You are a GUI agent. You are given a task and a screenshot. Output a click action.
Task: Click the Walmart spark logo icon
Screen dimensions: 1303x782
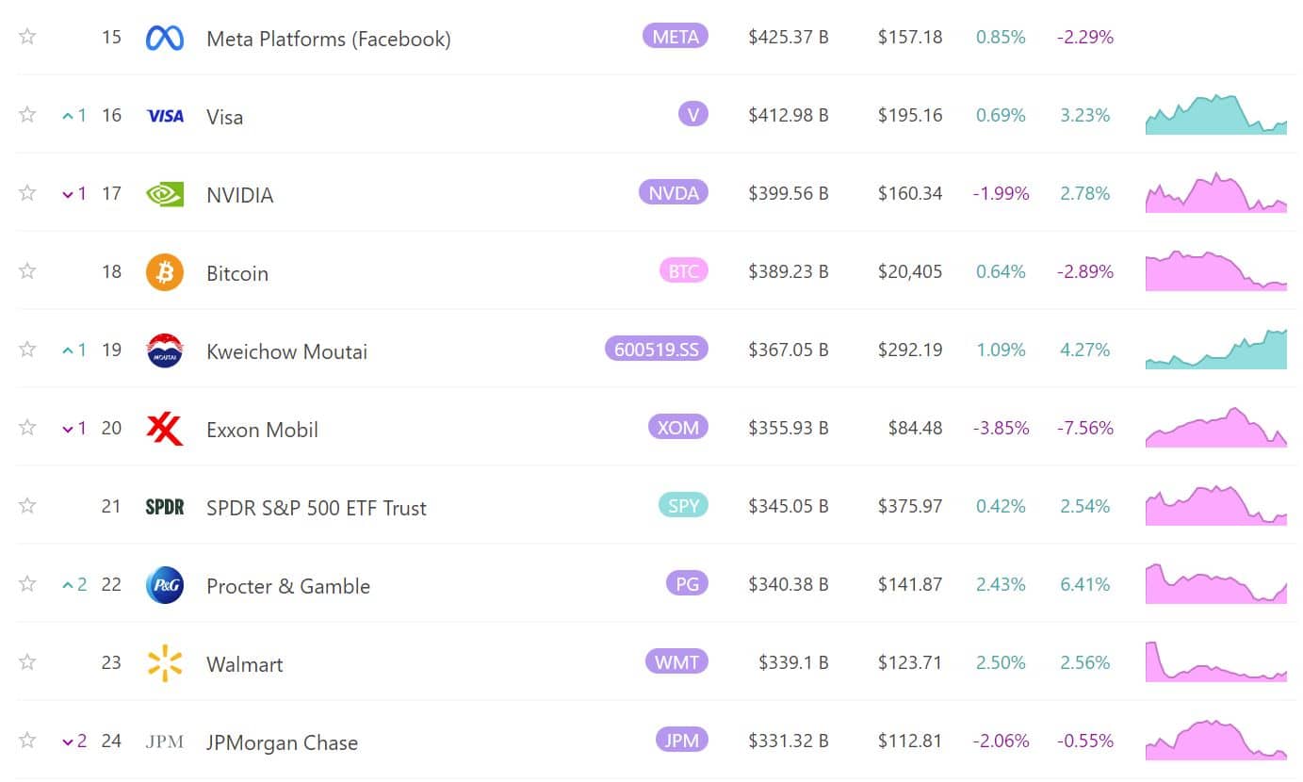(165, 663)
